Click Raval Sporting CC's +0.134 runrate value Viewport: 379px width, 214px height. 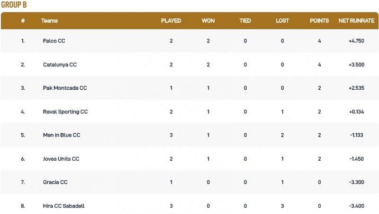[356, 111]
